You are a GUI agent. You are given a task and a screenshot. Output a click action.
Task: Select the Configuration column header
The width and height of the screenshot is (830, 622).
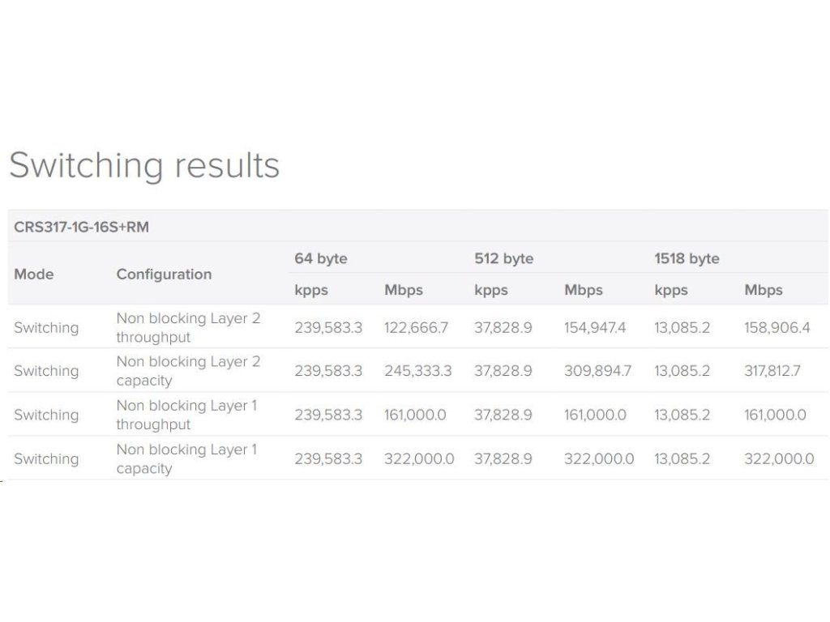(164, 274)
